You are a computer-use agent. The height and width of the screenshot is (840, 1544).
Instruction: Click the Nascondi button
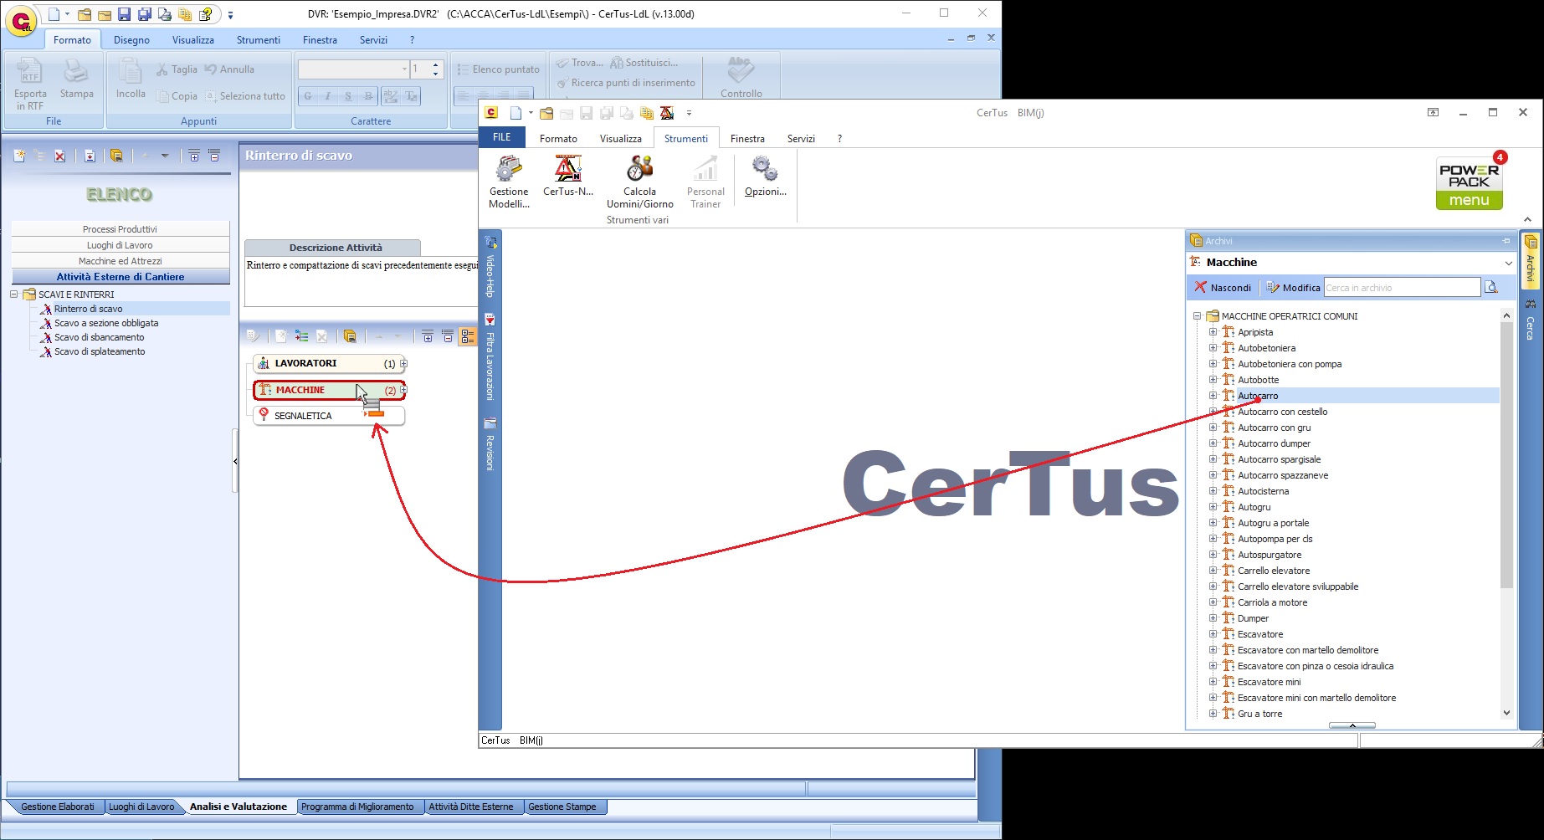(1222, 288)
